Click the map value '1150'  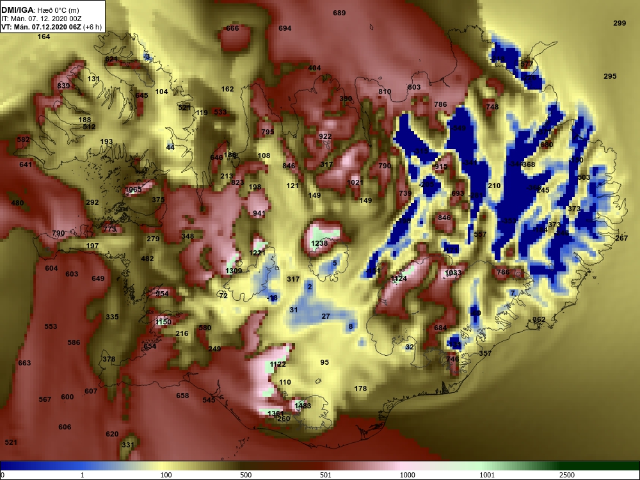(163, 322)
